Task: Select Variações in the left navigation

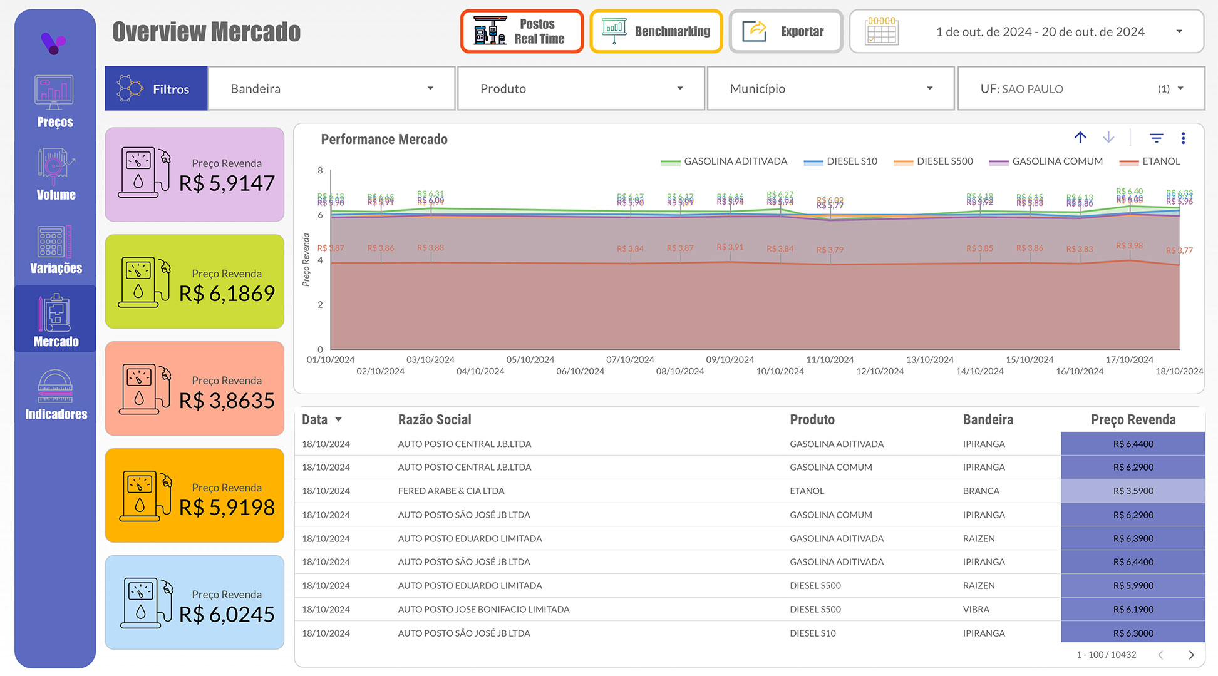Action: (x=55, y=249)
